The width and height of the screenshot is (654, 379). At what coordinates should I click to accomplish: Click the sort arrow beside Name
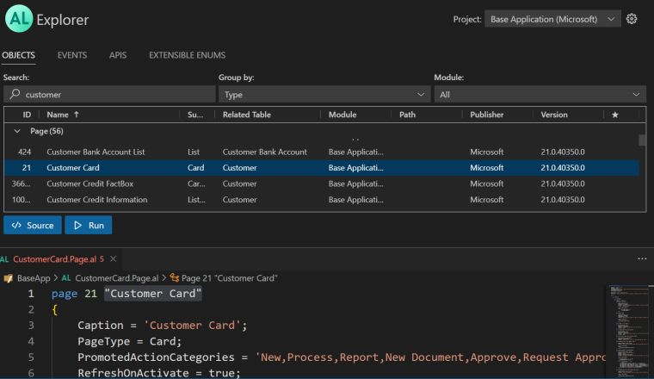pyautogui.click(x=77, y=115)
